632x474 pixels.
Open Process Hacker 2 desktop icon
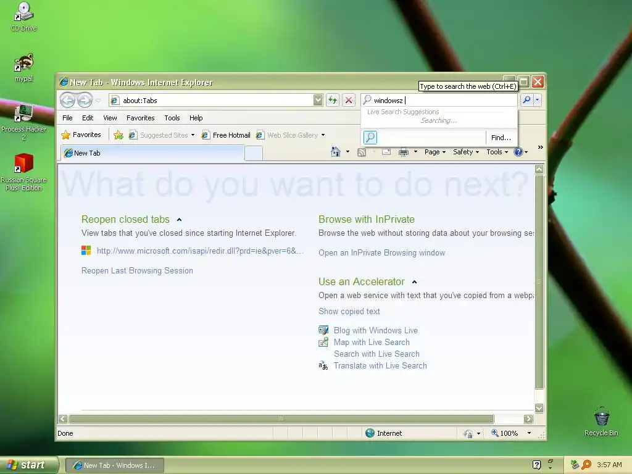click(23, 123)
